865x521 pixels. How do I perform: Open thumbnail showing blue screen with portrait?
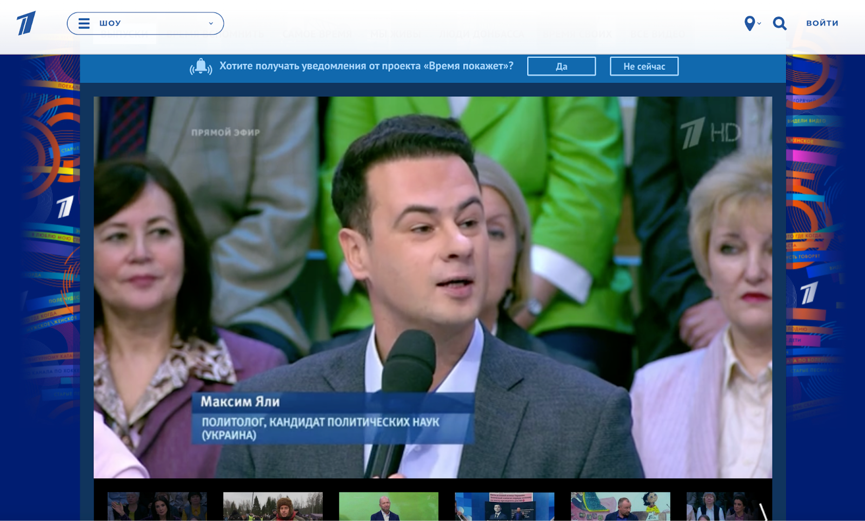click(x=504, y=506)
